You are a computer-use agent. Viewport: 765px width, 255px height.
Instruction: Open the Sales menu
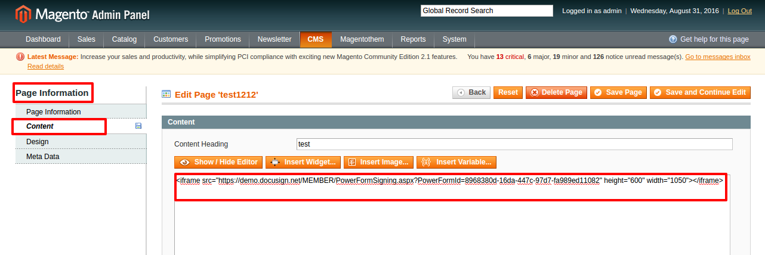point(87,39)
